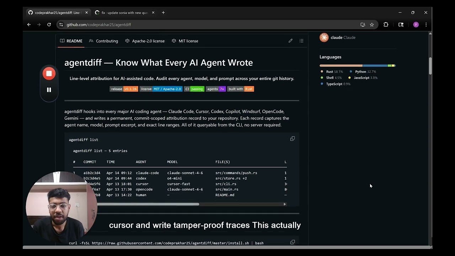Open the JavaScript 3.8% language link
Viewport: 455px width, 256px height.
pyautogui.click(x=363, y=78)
